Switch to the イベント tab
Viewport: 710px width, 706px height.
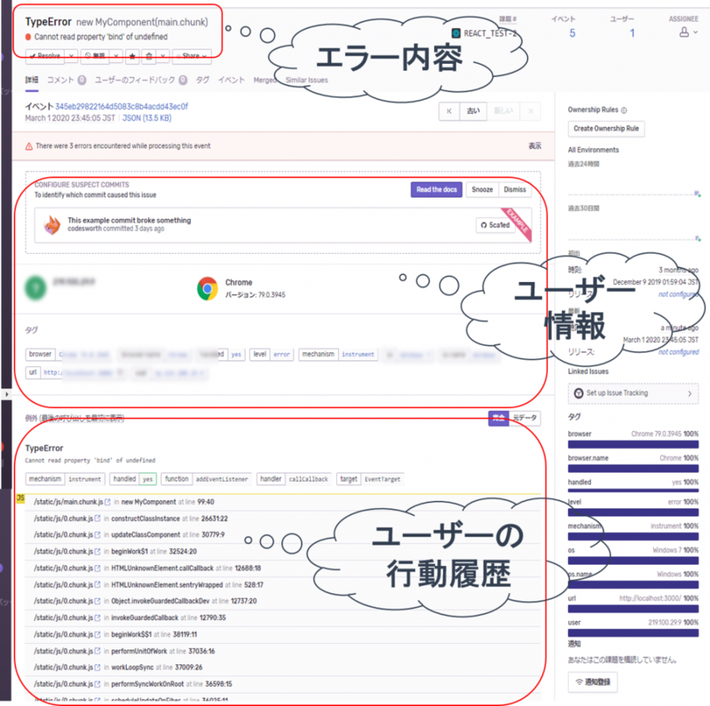(x=232, y=80)
